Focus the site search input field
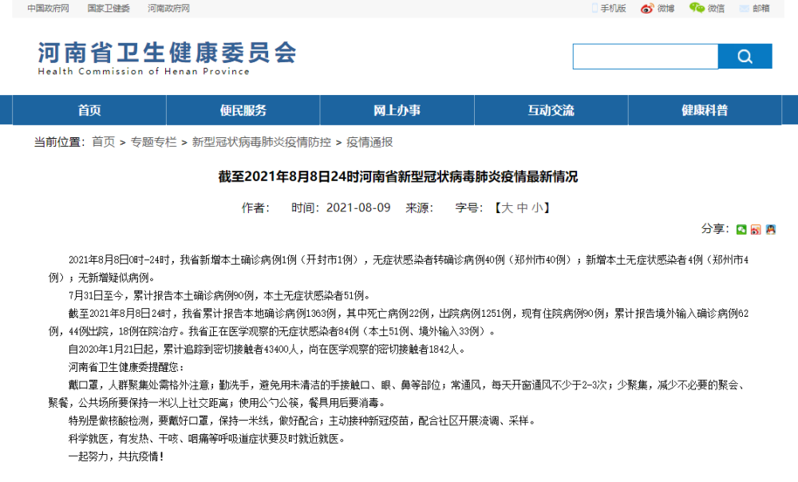The image size is (798, 482). (x=646, y=56)
